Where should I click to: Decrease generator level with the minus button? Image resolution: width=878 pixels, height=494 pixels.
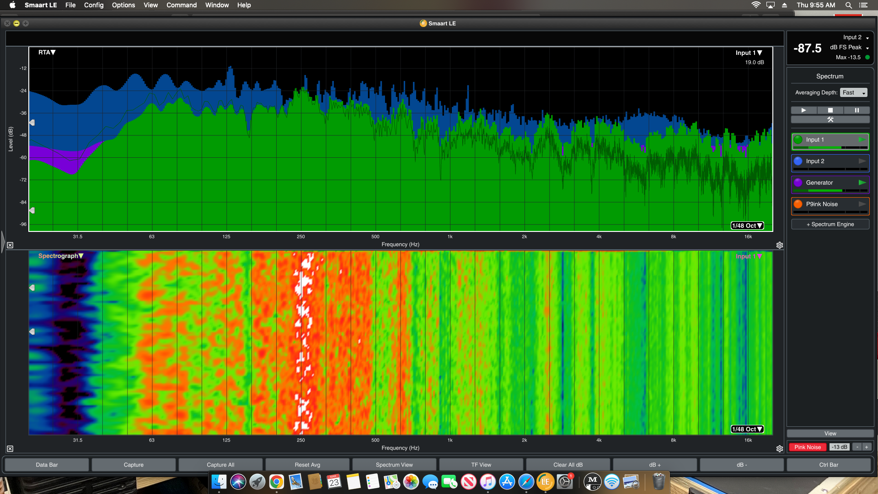[857, 447]
